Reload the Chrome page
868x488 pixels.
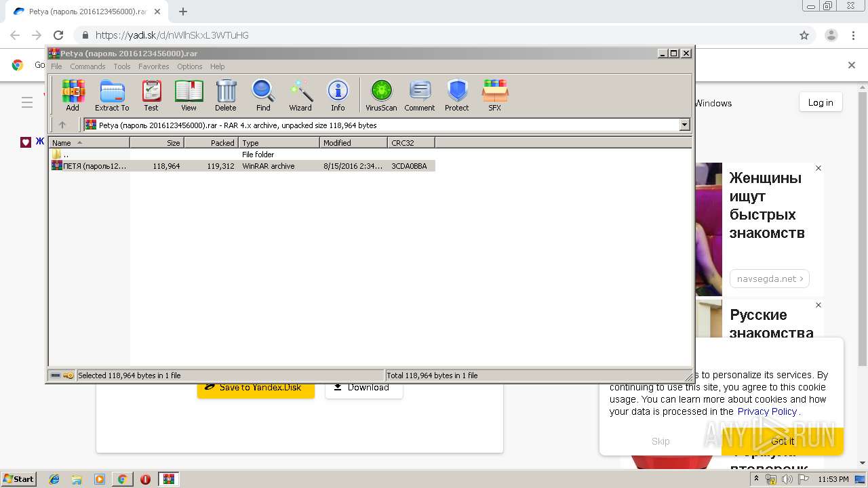click(x=58, y=35)
